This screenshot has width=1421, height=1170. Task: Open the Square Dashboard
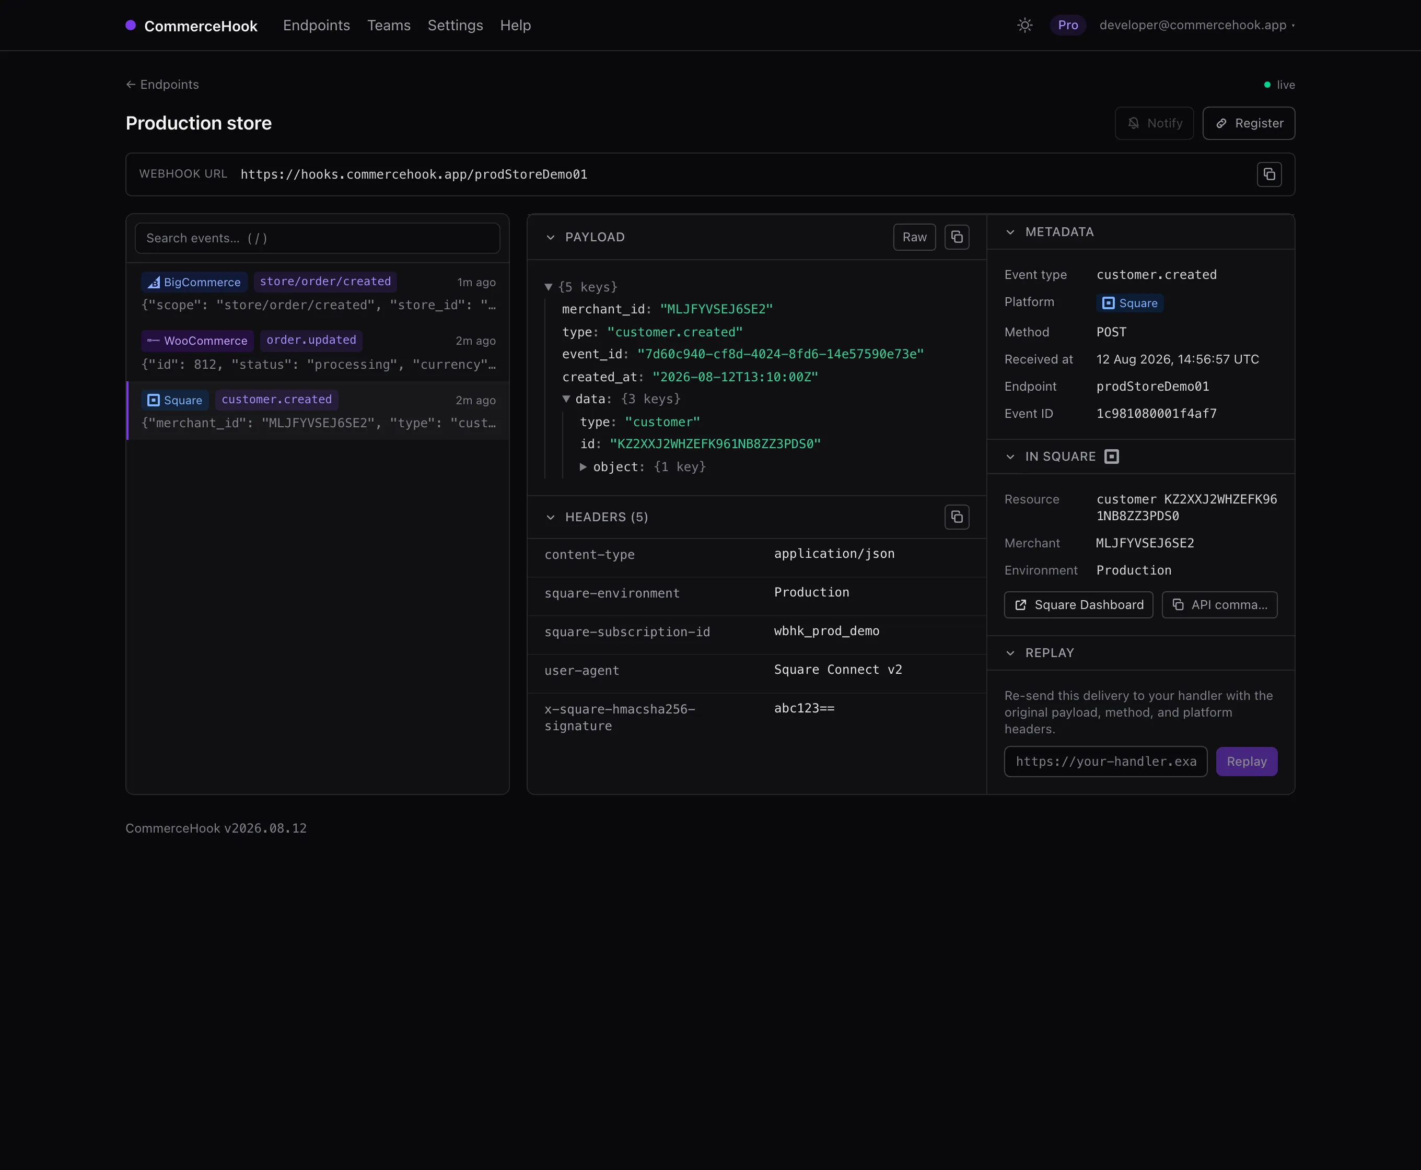(x=1079, y=605)
